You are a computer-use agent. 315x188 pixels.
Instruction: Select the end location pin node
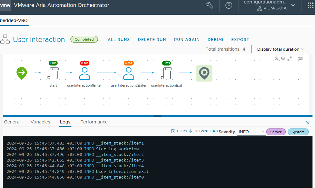tap(204, 73)
